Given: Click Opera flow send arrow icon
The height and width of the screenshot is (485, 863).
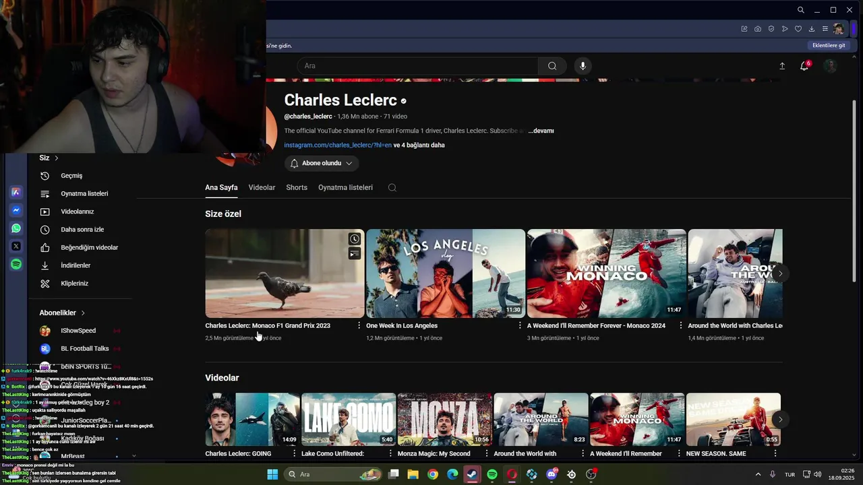Looking at the screenshot, I should 785,29.
